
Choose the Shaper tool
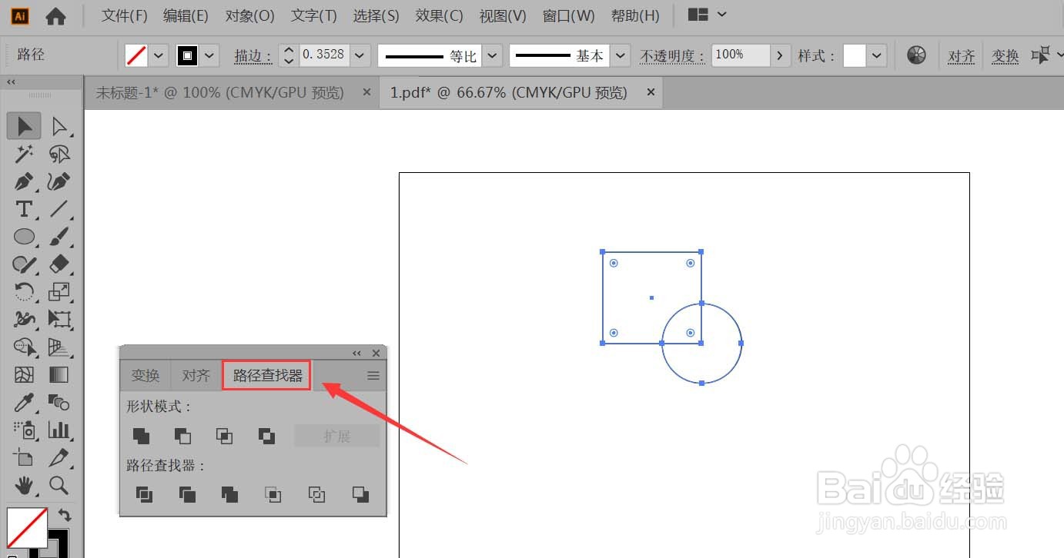pyautogui.click(x=25, y=264)
